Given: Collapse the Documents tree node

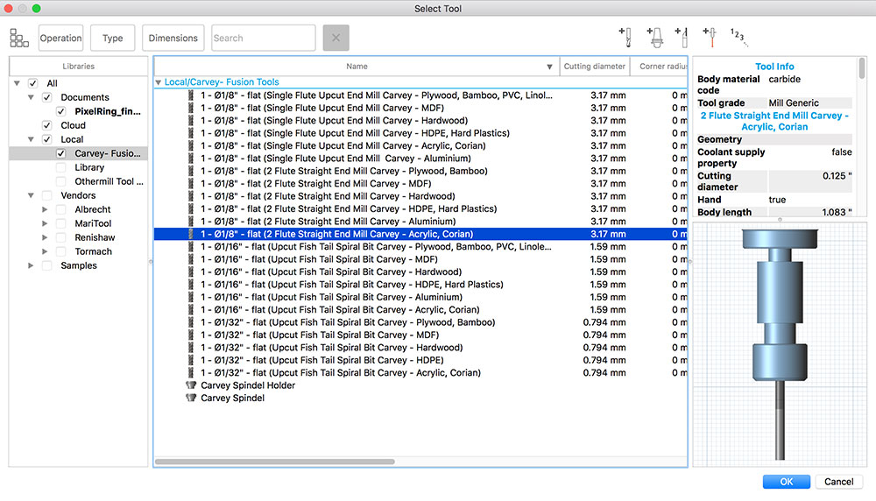Looking at the screenshot, I should (x=31, y=97).
